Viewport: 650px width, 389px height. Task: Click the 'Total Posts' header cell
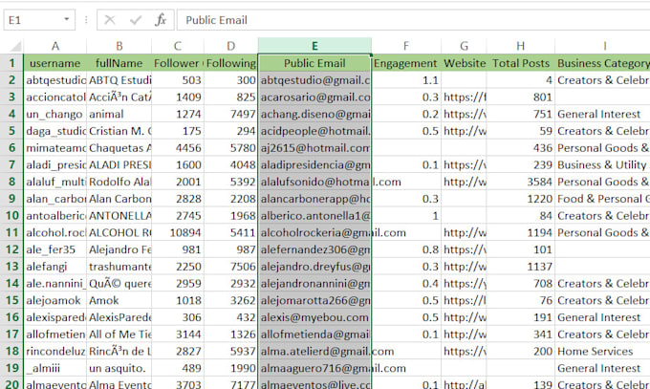coord(521,63)
